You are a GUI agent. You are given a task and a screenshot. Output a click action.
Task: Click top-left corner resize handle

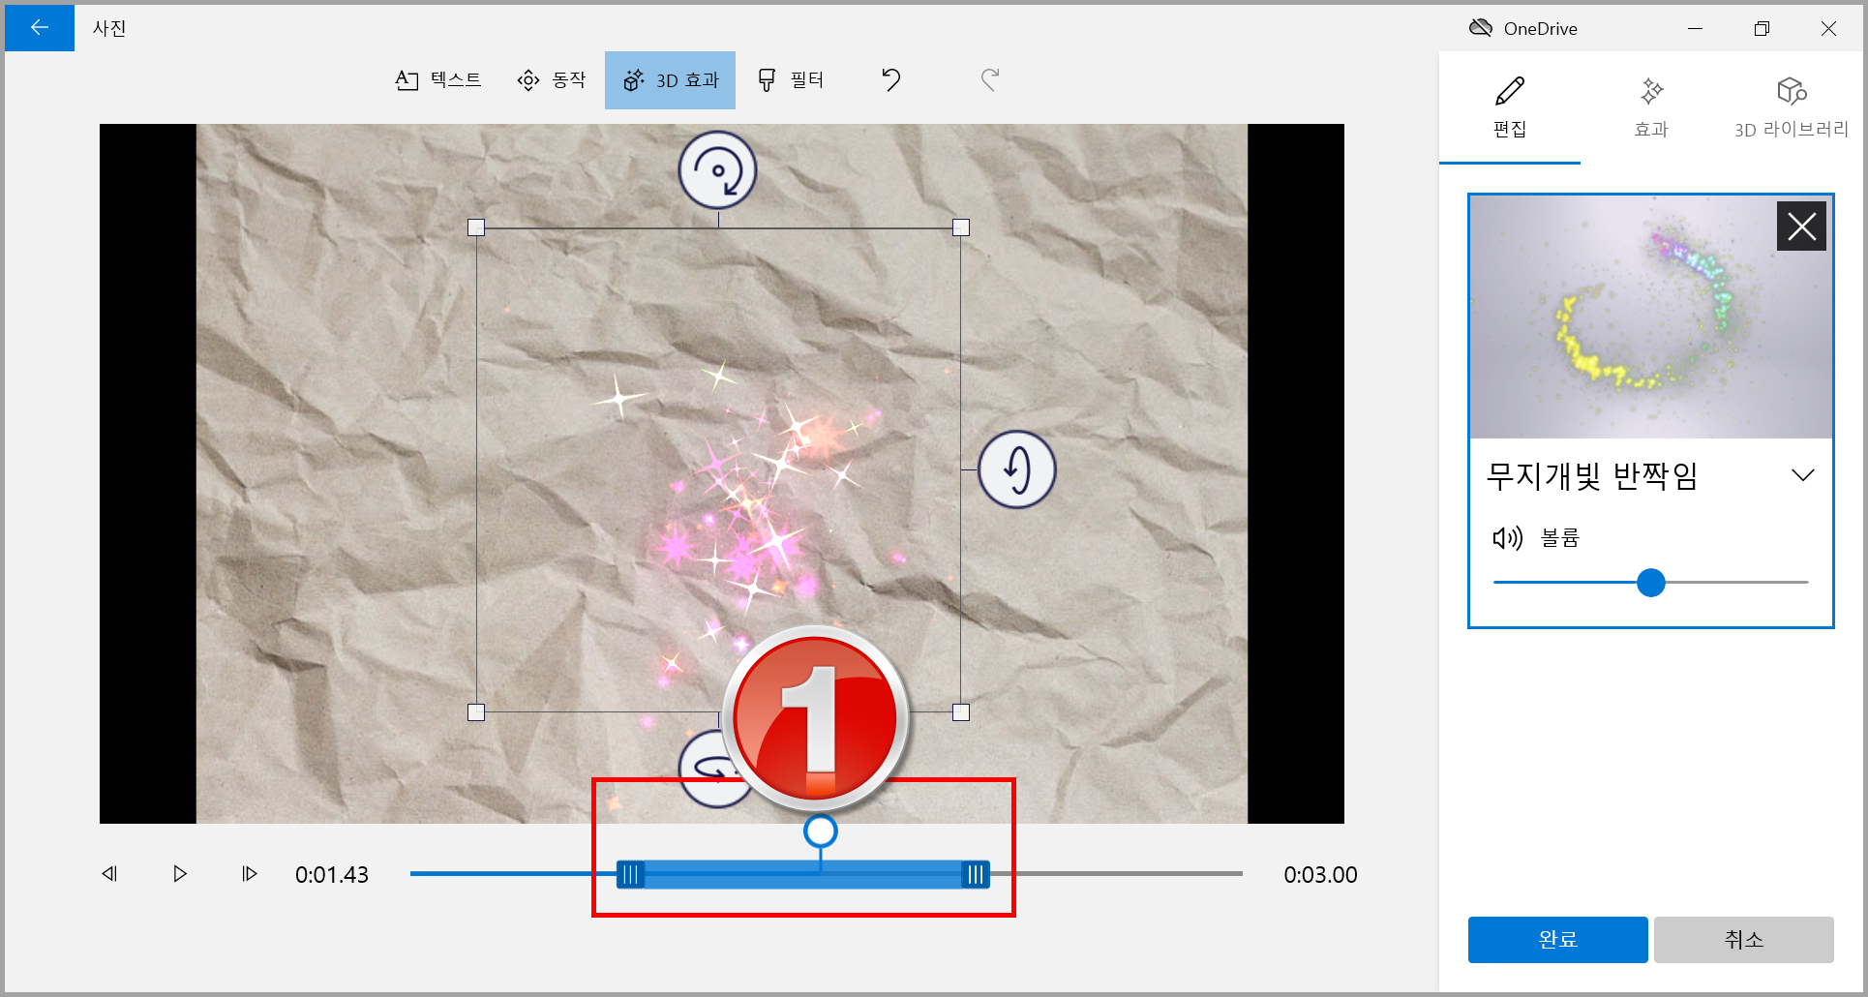click(476, 227)
